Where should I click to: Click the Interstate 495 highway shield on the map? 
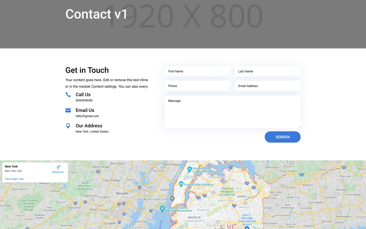tap(204, 195)
